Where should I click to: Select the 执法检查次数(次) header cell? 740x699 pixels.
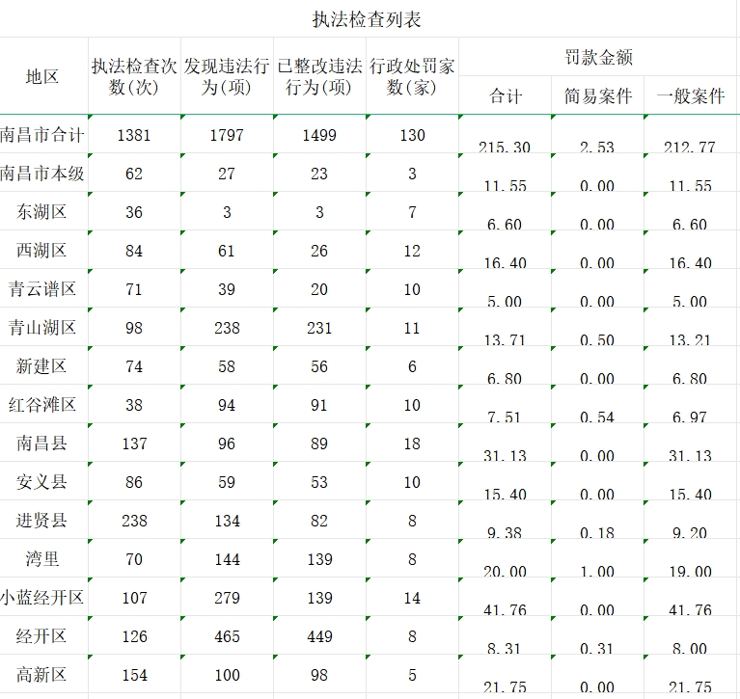[x=134, y=76]
